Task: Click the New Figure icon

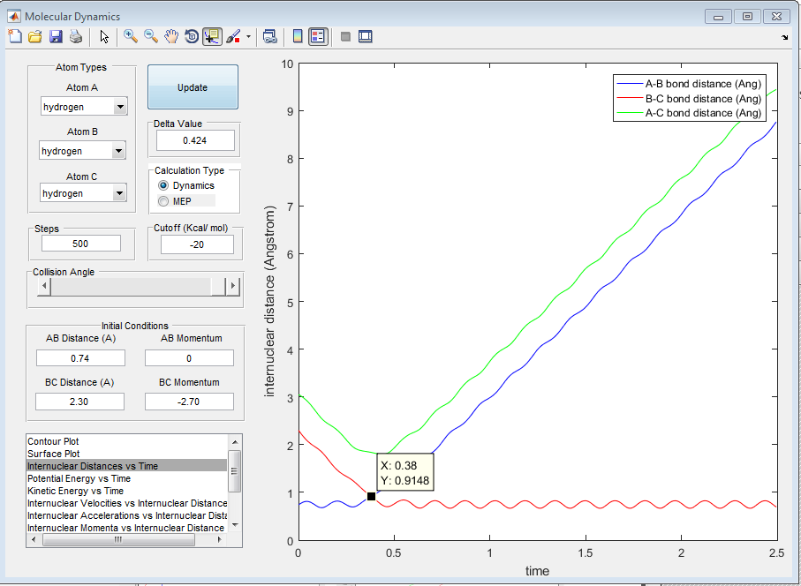Action: click(x=15, y=36)
